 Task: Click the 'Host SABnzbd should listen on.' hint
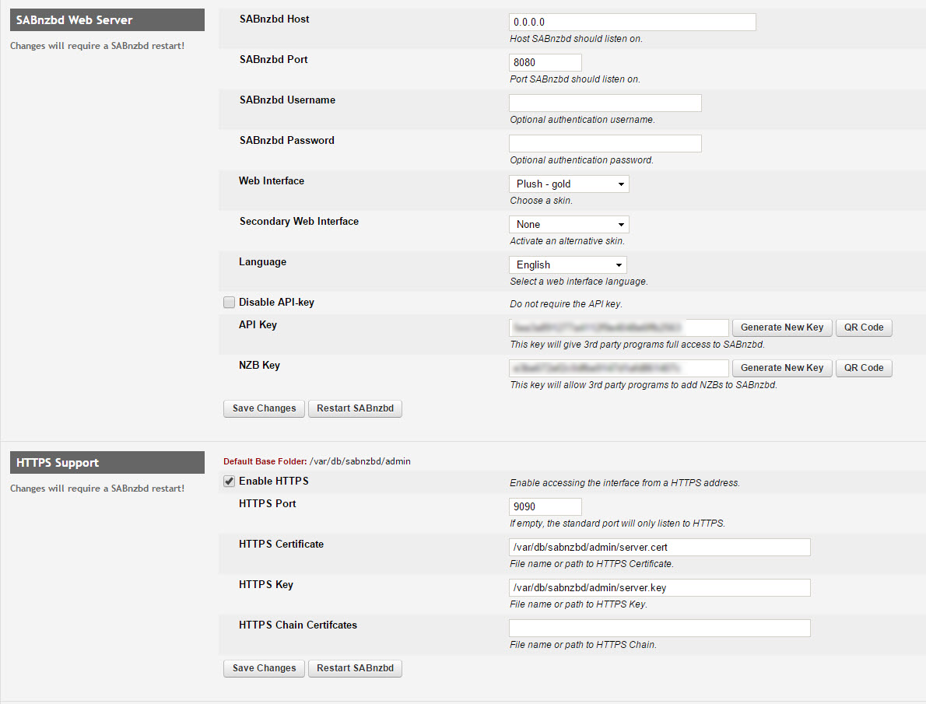576,39
